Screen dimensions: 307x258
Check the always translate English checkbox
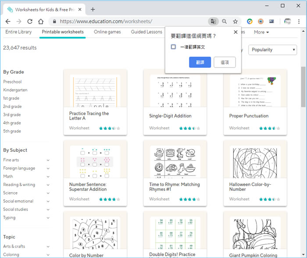click(x=174, y=47)
